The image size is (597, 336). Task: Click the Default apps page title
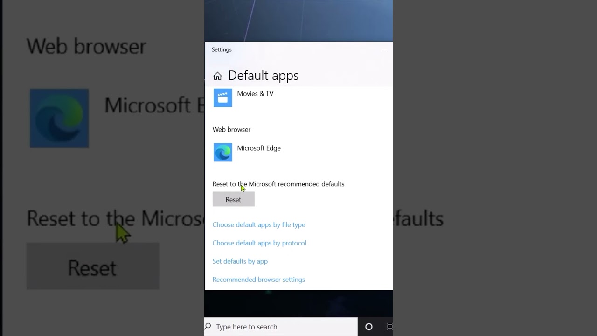(x=263, y=76)
